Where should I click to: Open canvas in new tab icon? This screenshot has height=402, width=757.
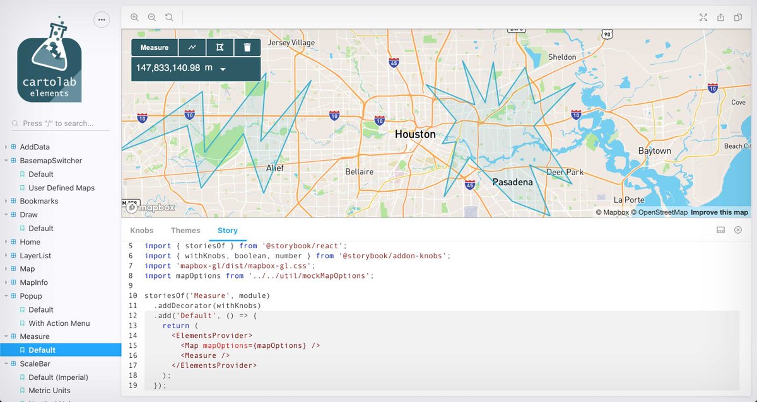pyautogui.click(x=720, y=18)
